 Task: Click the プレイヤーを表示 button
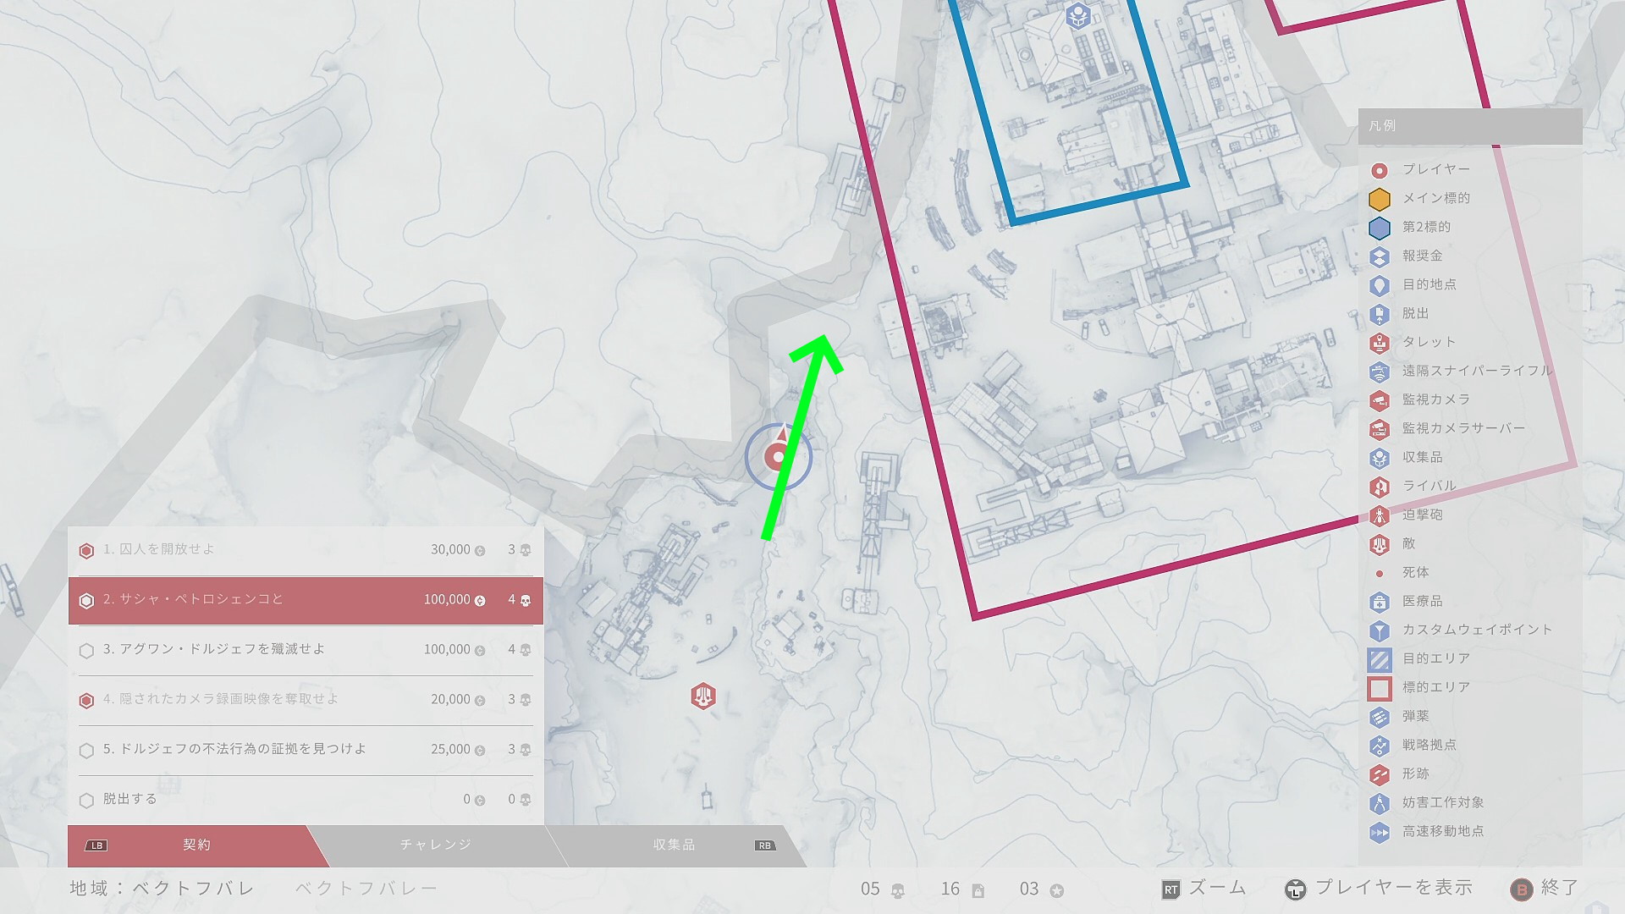tap(1379, 889)
